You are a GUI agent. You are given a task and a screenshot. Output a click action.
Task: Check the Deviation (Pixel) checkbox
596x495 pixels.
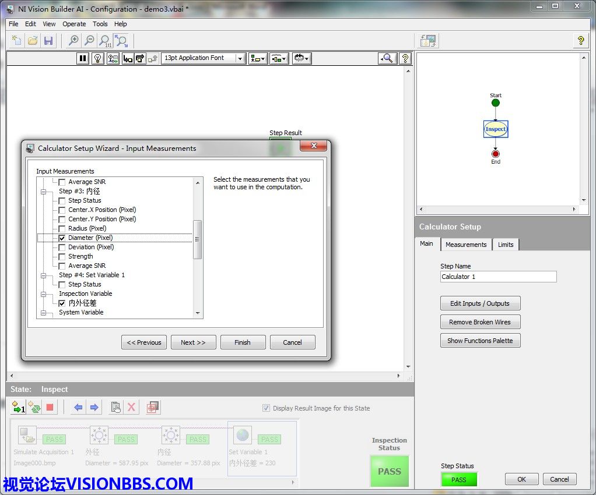62,247
